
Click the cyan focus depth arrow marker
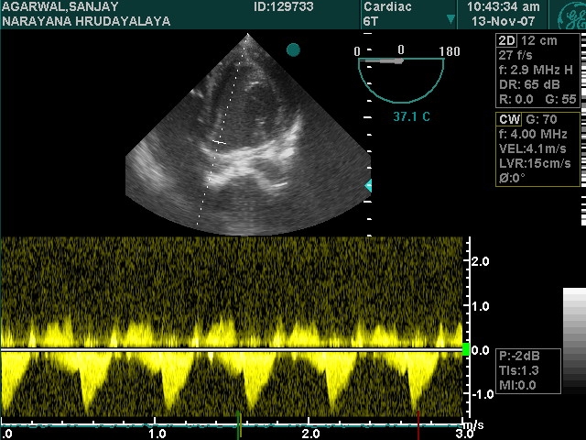(368, 186)
